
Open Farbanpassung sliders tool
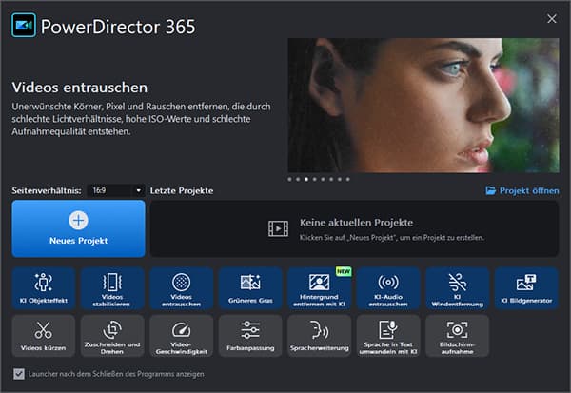coord(250,336)
